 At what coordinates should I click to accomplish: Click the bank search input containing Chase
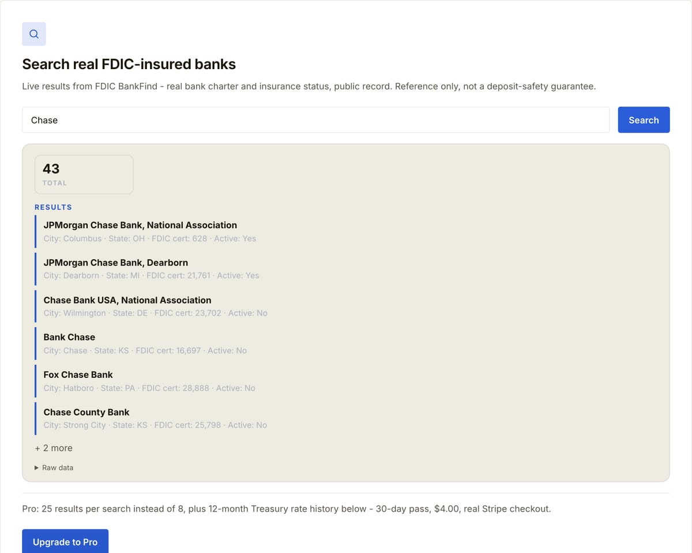click(315, 120)
